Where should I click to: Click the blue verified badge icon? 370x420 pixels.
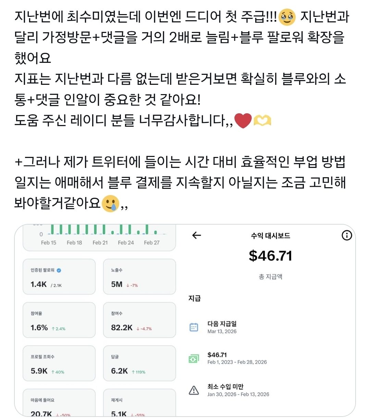(x=59, y=270)
